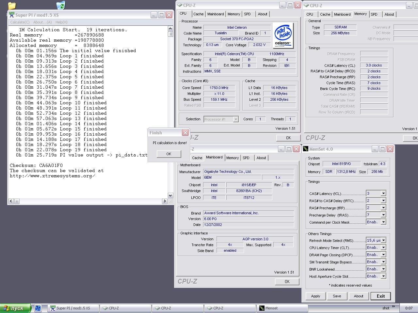
Task: Click Super PI horizontal scrollbar left arrow
Action: pyautogui.click(x=11, y=201)
